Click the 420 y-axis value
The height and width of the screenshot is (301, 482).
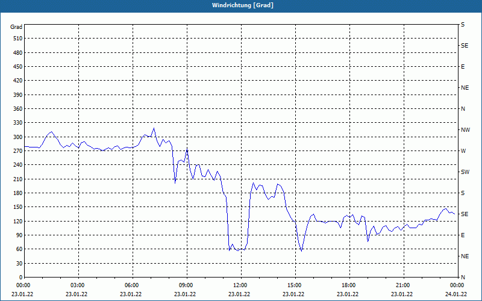18,81
